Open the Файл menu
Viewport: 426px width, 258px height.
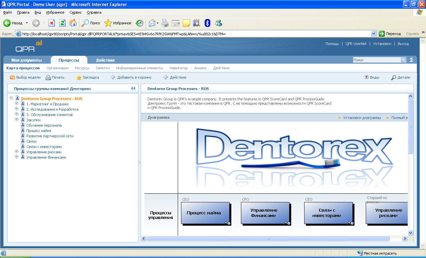pos(7,12)
